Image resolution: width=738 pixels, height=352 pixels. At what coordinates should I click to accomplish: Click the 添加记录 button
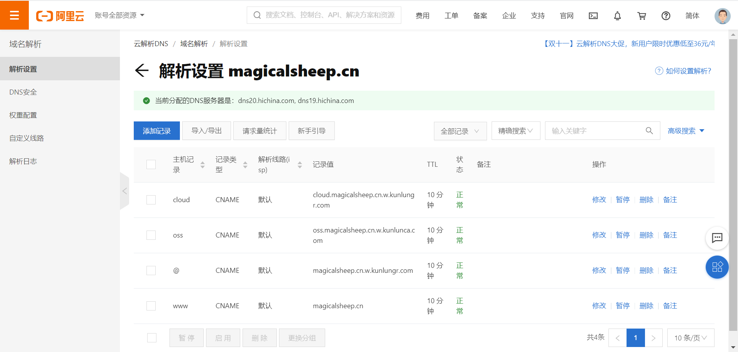pos(157,131)
